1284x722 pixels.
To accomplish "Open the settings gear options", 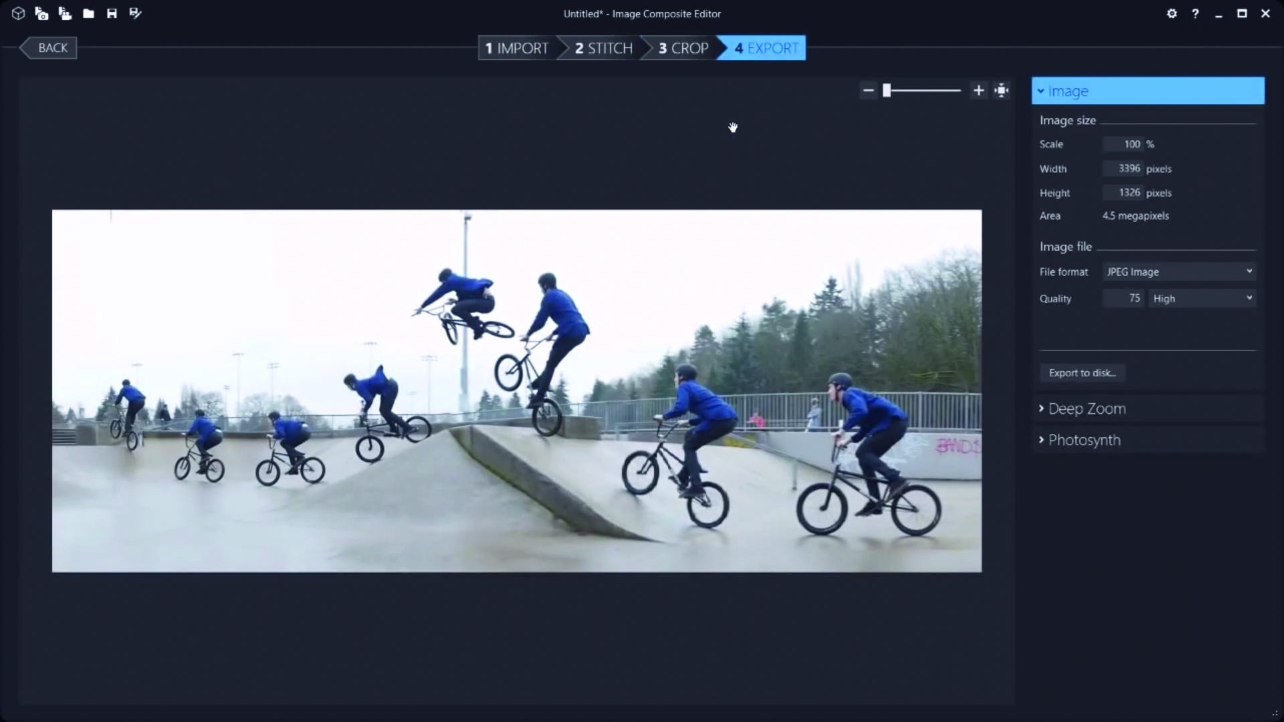I will [1172, 13].
